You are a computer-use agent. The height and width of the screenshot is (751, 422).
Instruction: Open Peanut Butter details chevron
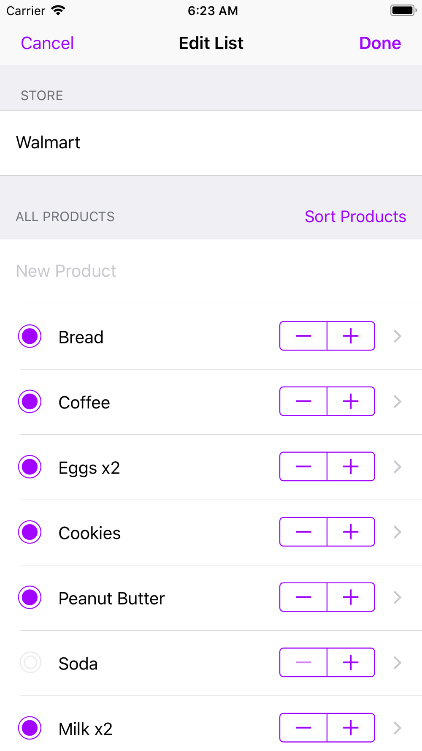(x=397, y=597)
